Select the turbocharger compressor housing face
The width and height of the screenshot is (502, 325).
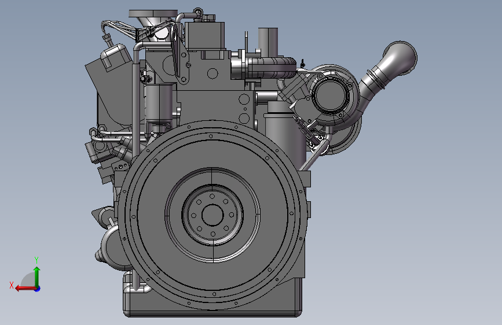(330, 96)
